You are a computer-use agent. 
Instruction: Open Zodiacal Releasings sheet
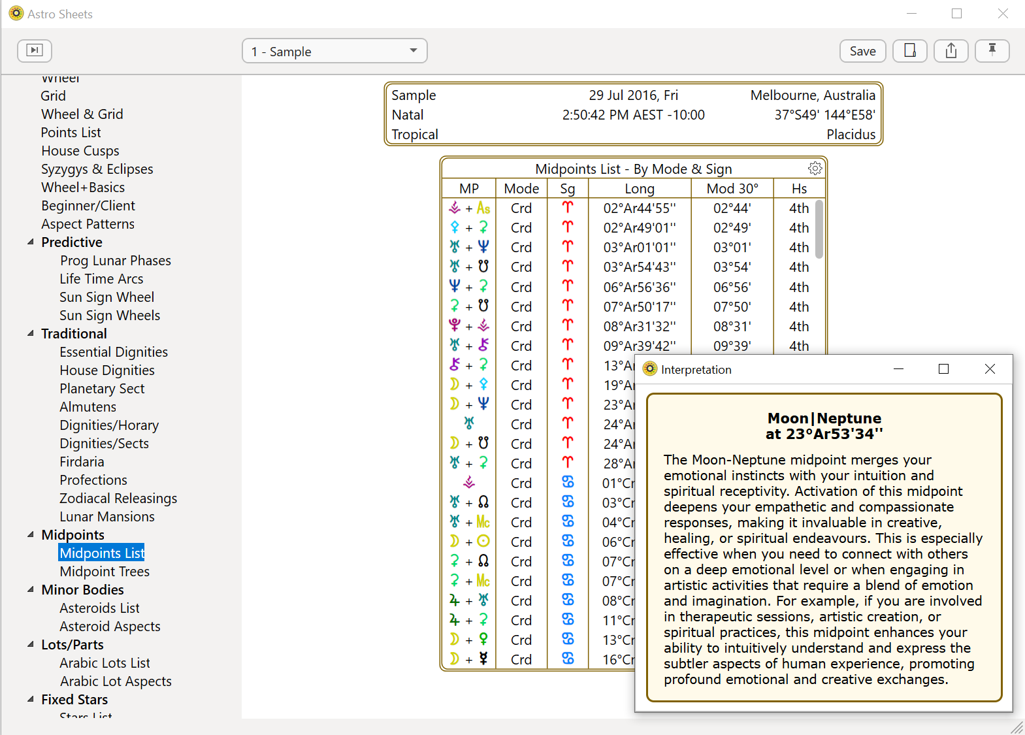[x=118, y=498]
